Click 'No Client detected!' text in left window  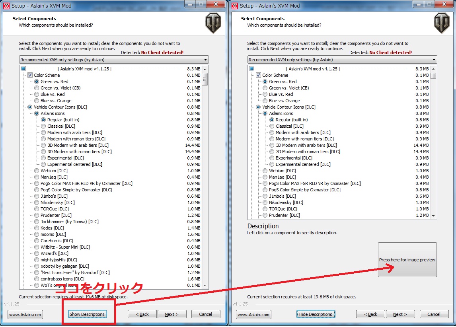[162, 53]
